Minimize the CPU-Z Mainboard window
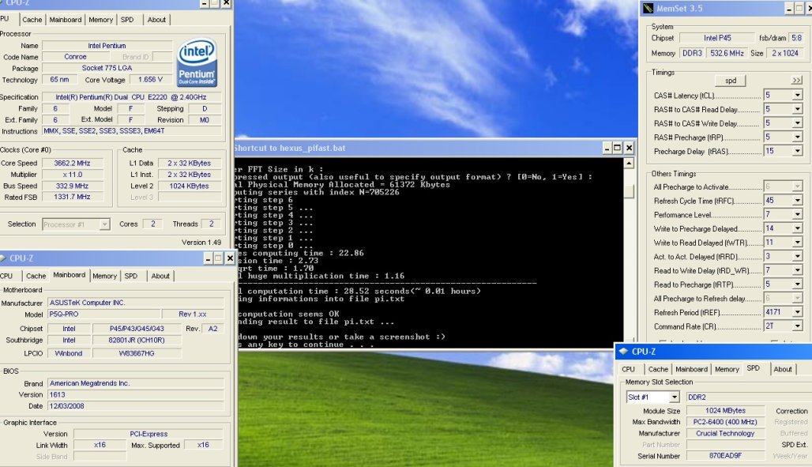The height and width of the screenshot is (467, 812). click(x=208, y=258)
